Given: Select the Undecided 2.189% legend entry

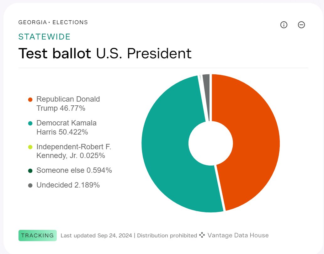Looking at the screenshot, I should click(68, 185).
